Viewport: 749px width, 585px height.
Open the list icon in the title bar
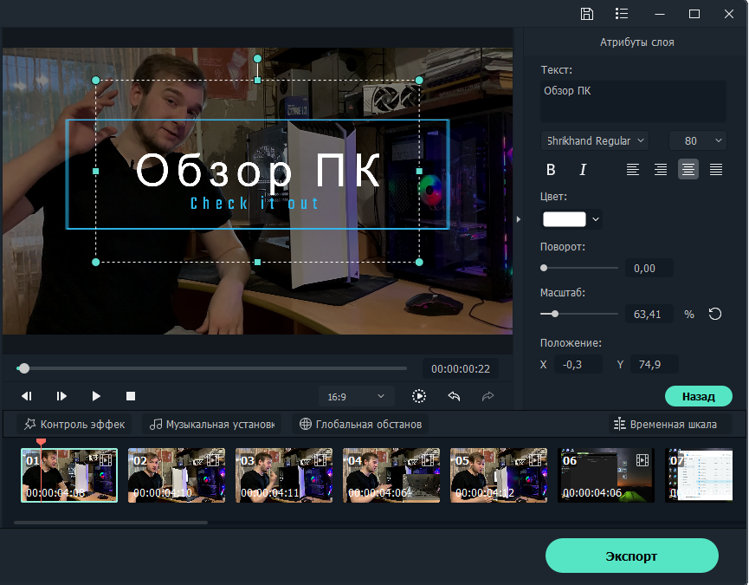pos(620,14)
